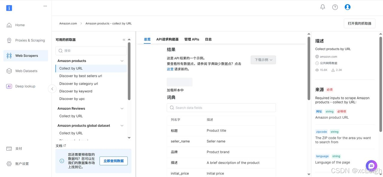Click the account settings gear icon
Image resolution: width=383 pixels, height=177 pixels.
tap(9, 164)
